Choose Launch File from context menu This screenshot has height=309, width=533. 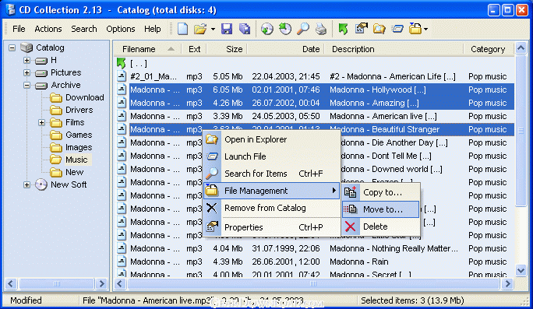click(x=272, y=156)
